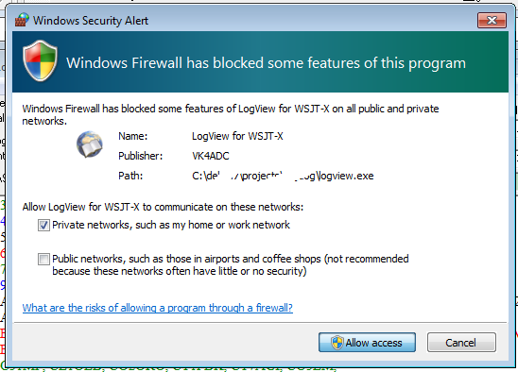Select the LogView for WSJT-X name value
The width and height of the screenshot is (518, 372).
pyautogui.click(x=237, y=136)
